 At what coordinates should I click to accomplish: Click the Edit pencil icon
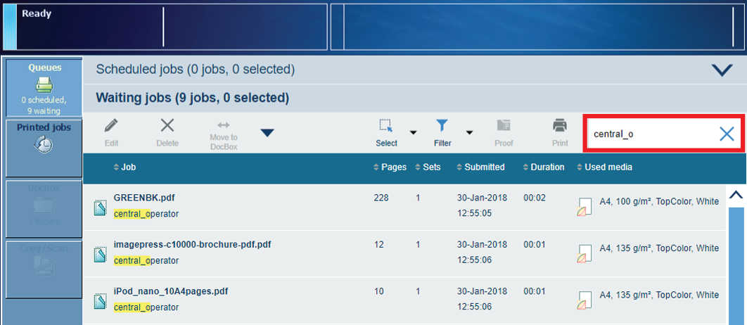111,127
